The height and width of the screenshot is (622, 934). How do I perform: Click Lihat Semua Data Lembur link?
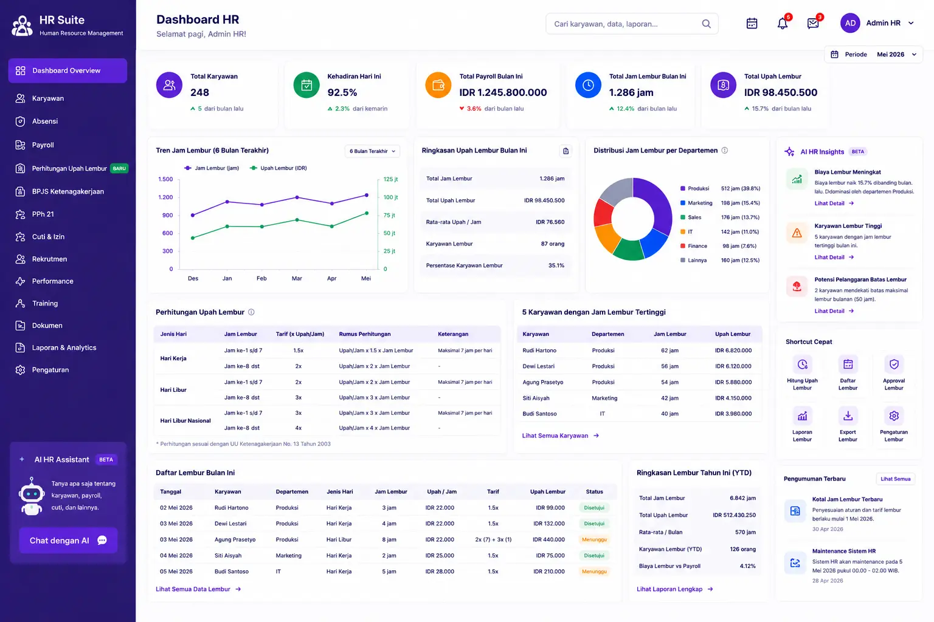(198, 589)
